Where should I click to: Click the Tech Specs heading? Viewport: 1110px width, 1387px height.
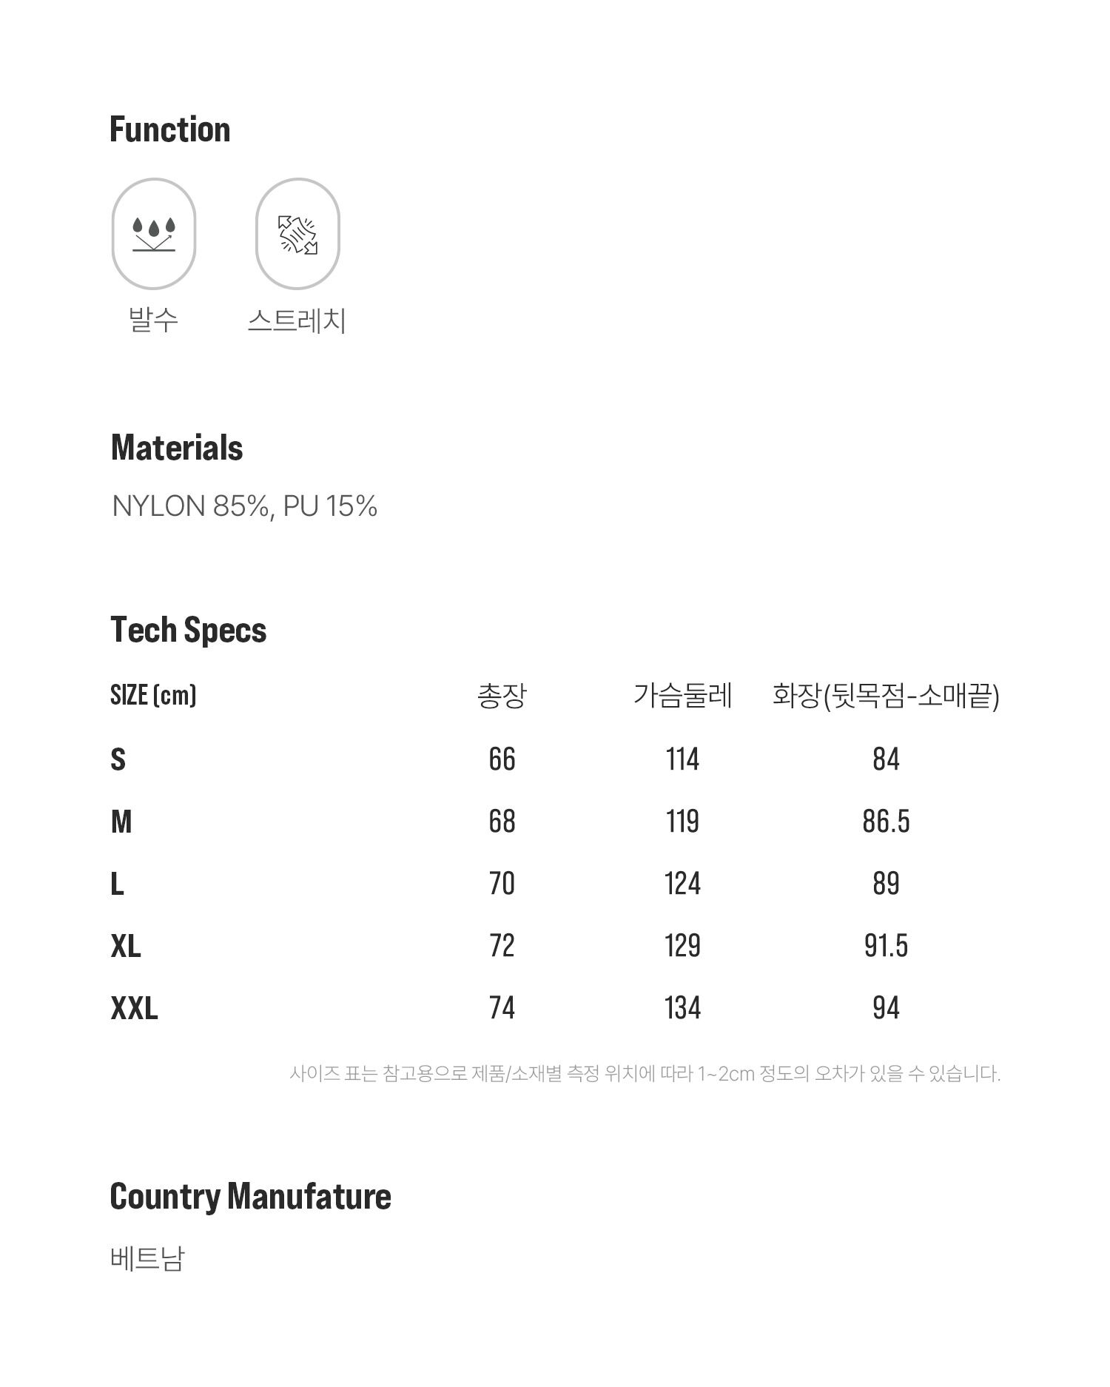click(189, 631)
